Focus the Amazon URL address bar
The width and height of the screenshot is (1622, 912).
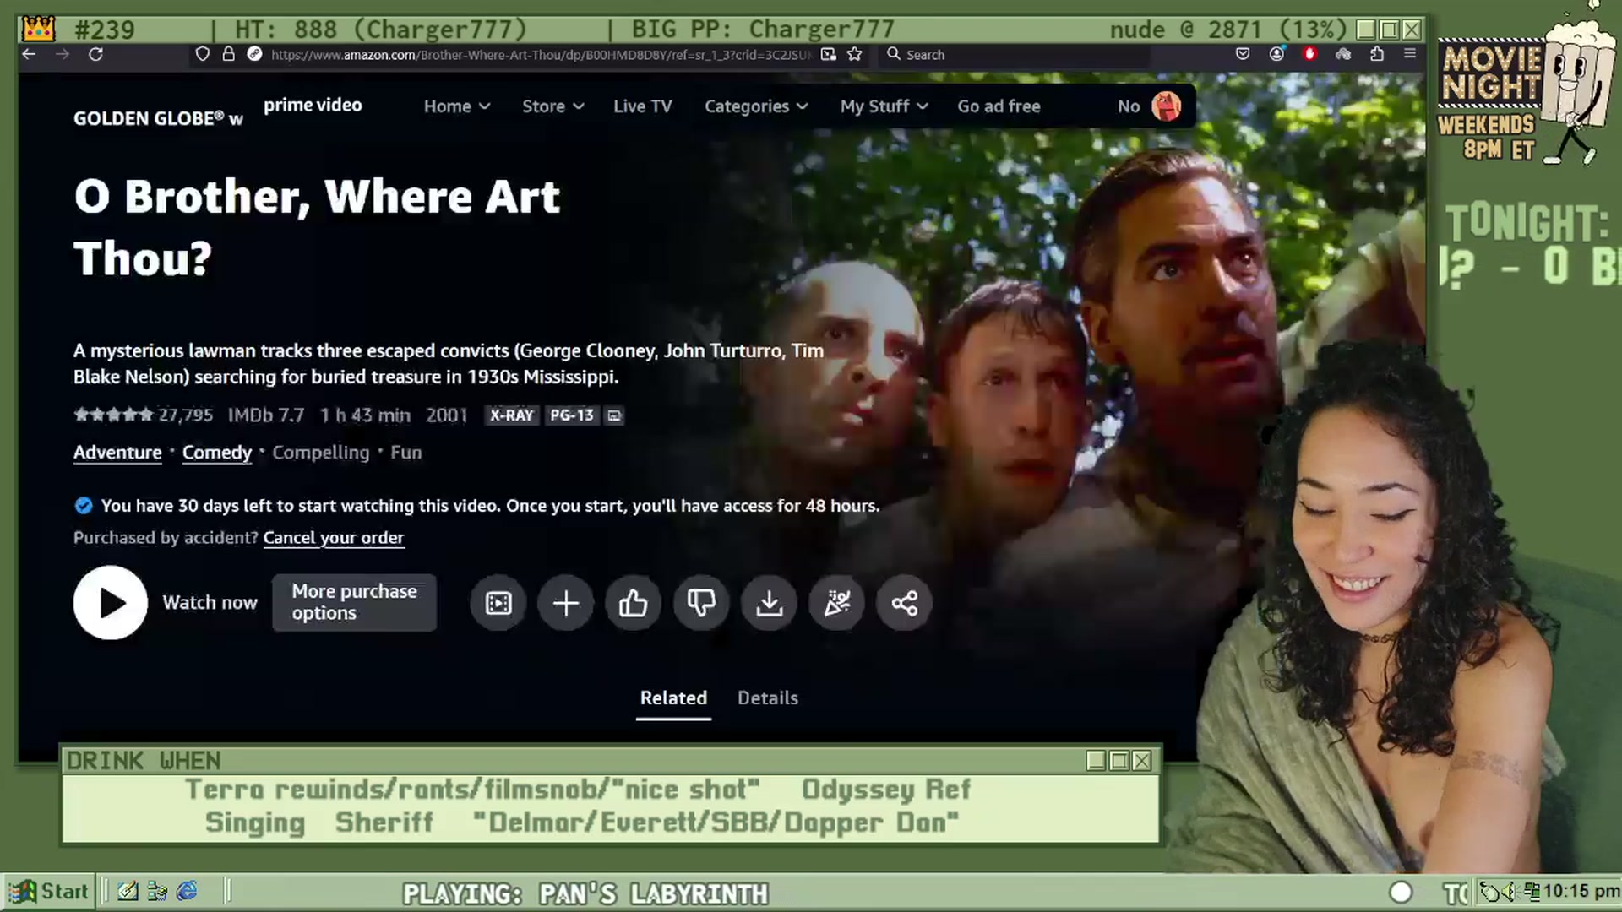pos(540,55)
